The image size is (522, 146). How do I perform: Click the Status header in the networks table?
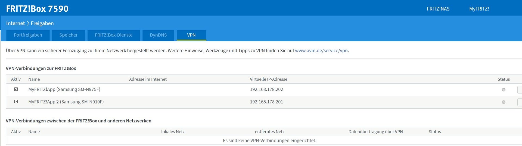[435, 132]
